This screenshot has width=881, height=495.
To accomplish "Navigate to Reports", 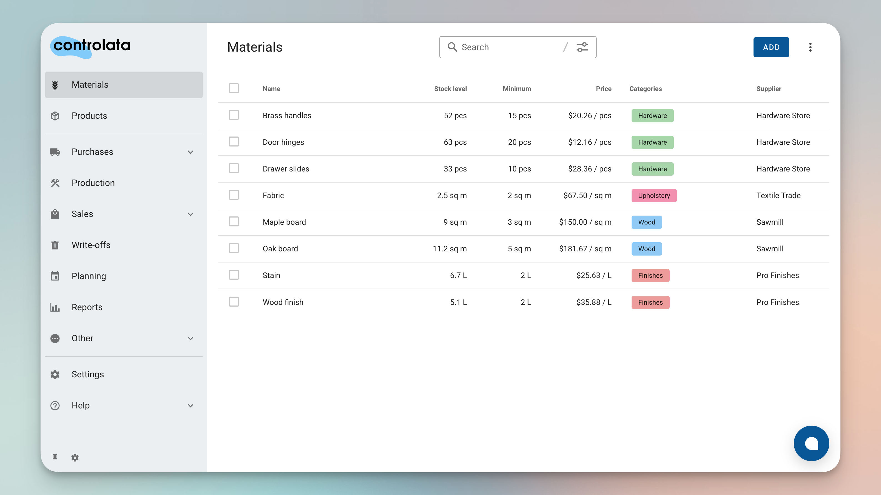I will (x=124, y=307).
